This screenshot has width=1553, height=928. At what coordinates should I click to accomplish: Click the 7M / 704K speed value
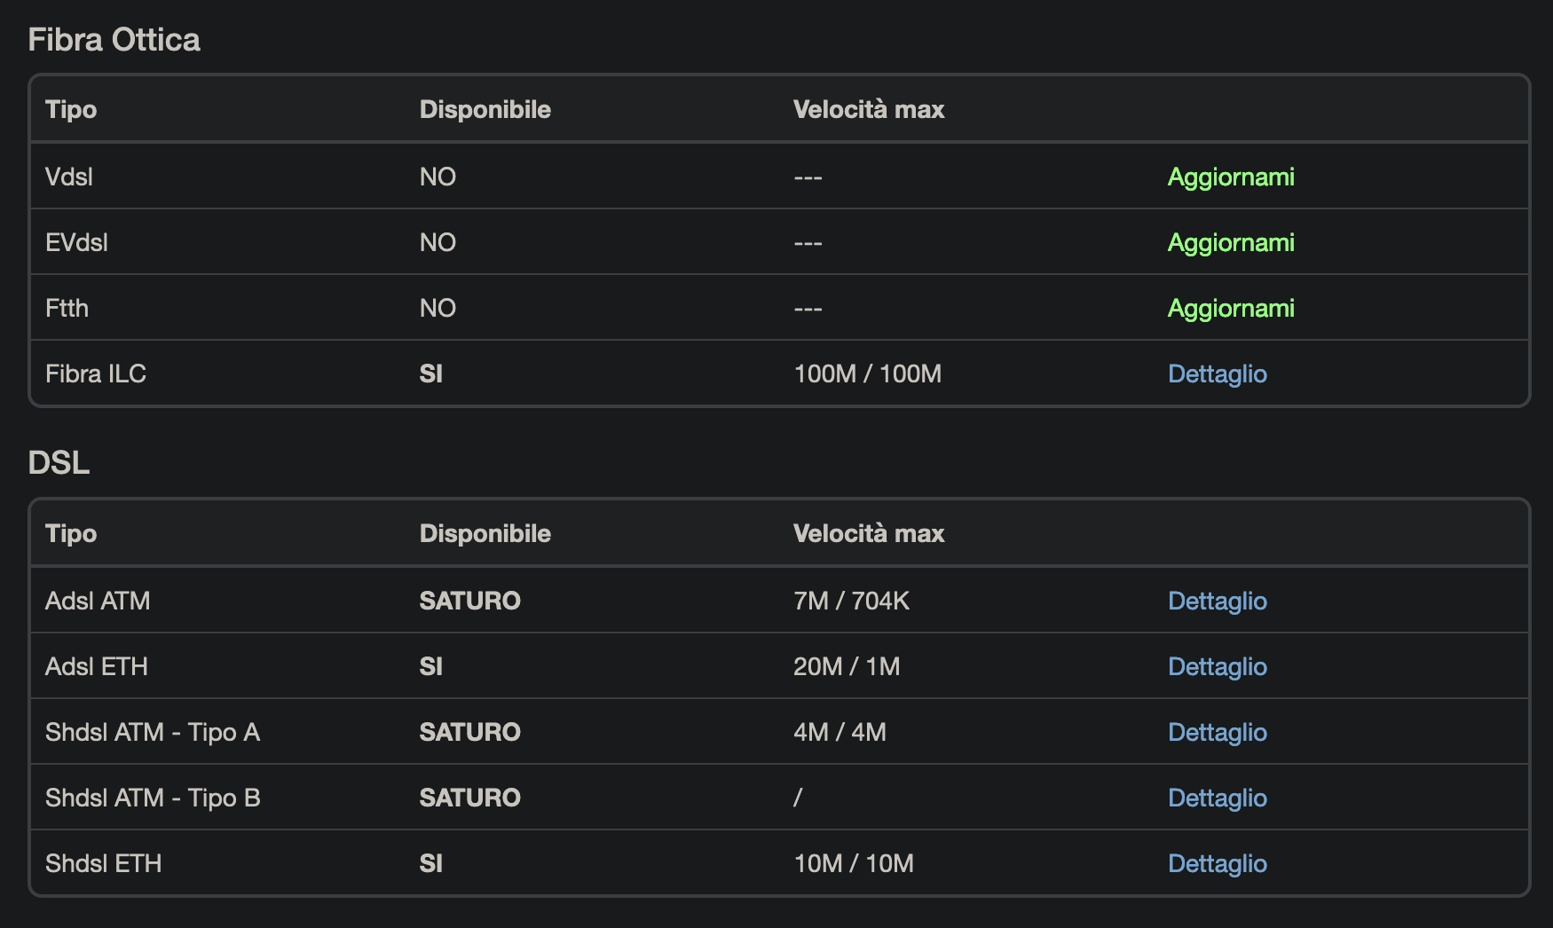(851, 601)
